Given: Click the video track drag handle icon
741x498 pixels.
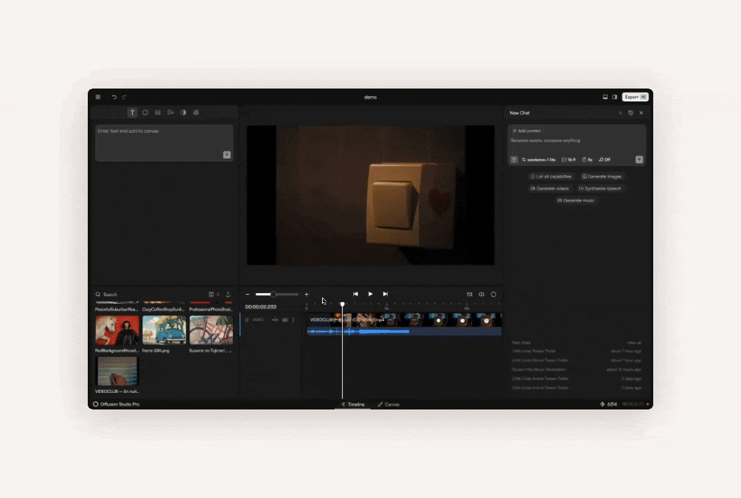Looking at the screenshot, I should [x=247, y=320].
